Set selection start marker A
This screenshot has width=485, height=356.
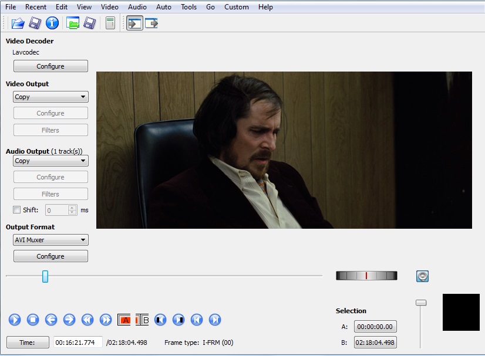124,320
